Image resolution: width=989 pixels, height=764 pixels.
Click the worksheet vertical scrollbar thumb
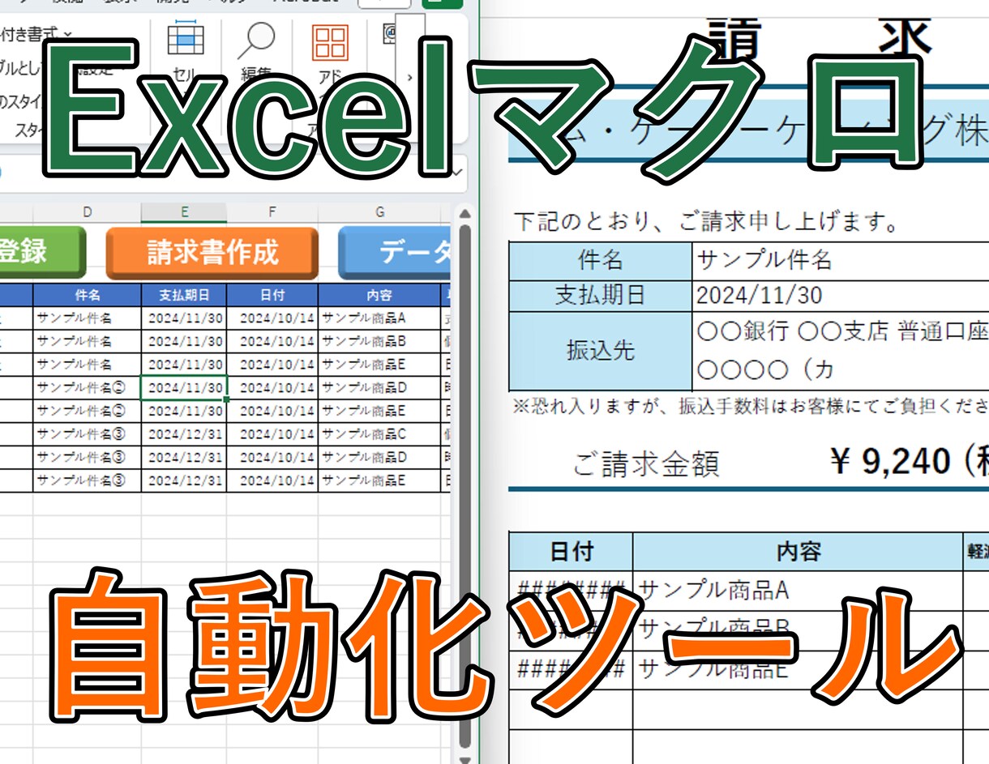(x=465, y=486)
